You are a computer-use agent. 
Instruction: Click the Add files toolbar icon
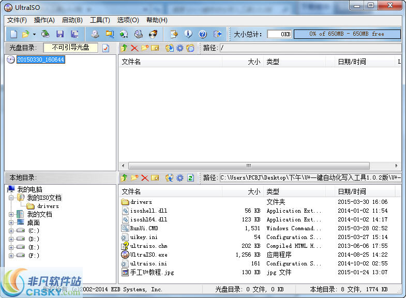coord(174,34)
